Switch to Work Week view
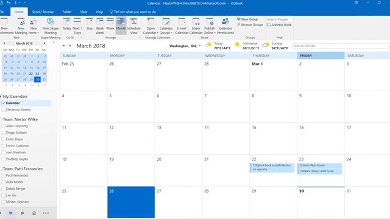 pyautogui.click(x=100, y=26)
